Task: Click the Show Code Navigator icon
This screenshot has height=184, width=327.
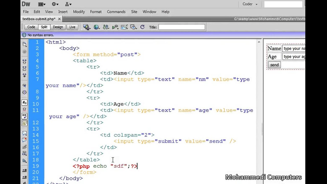Action: 25,52
